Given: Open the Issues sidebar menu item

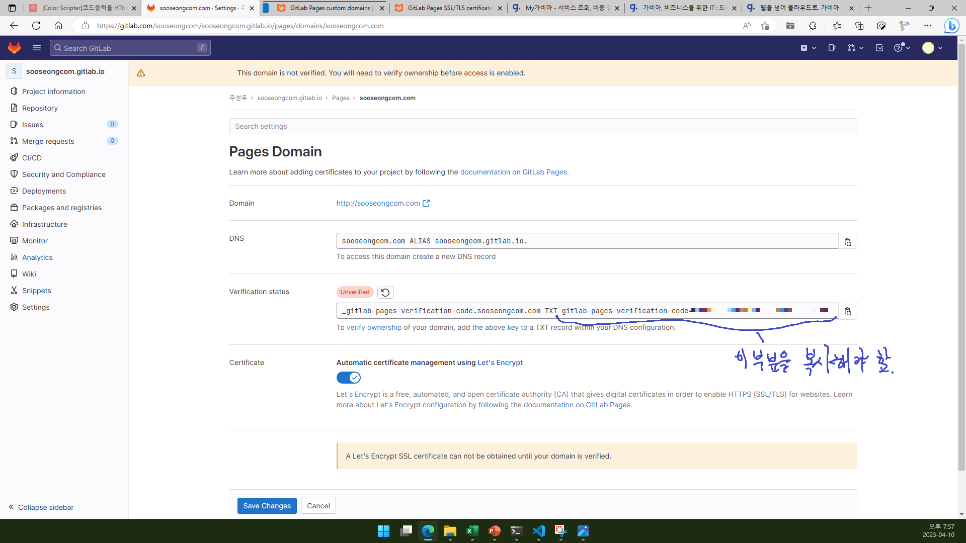Looking at the screenshot, I should [33, 125].
